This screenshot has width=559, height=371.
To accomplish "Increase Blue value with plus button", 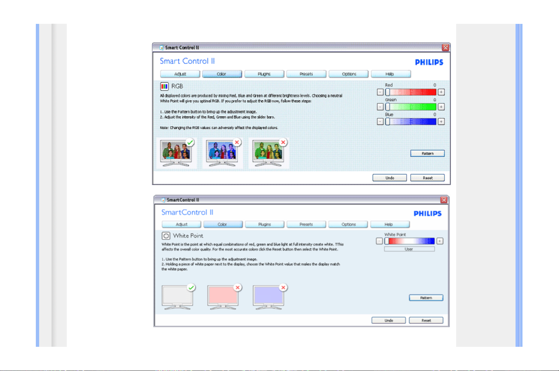I will (x=441, y=122).
